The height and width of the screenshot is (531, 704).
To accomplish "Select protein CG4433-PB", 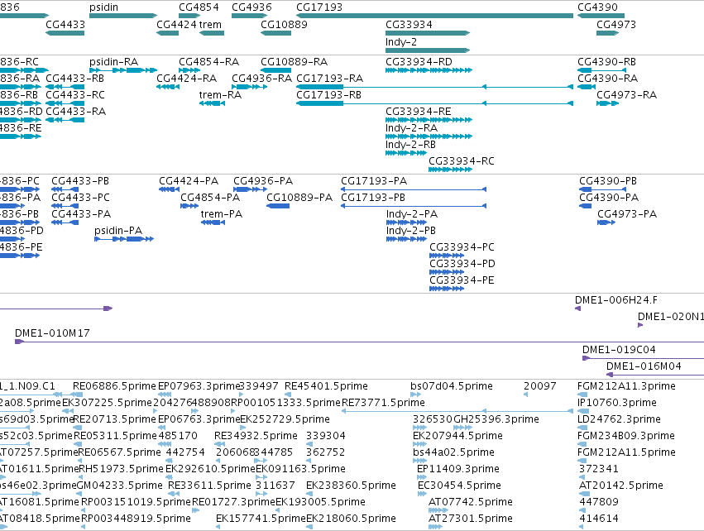I will point(80,181).
